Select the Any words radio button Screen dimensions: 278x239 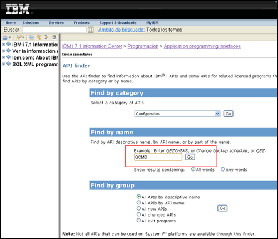tap(223, 169)
